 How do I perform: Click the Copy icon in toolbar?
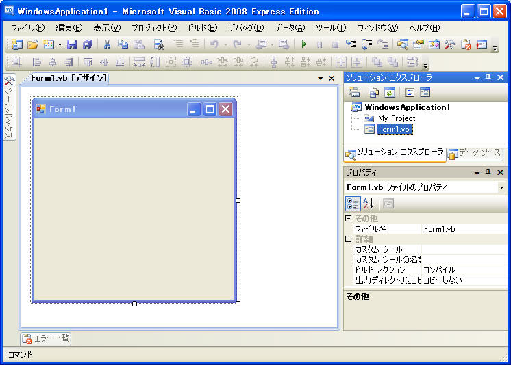123,44
